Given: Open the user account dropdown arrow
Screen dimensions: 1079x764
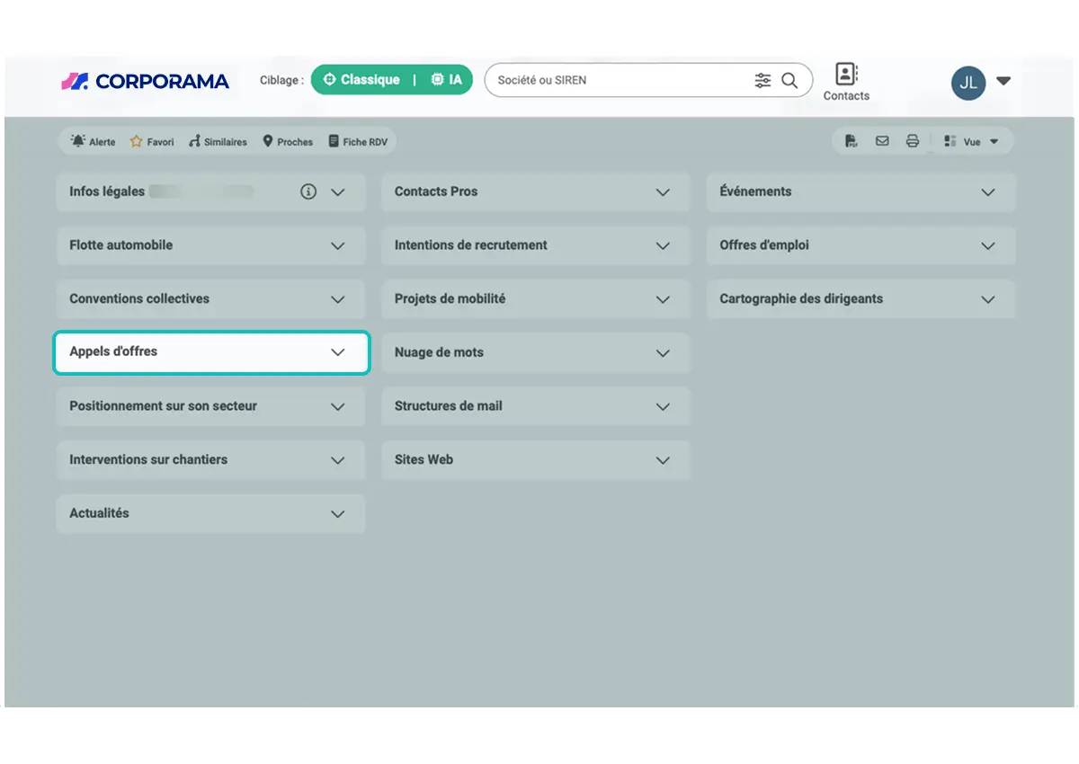Looking at the screenshot, I should [x=1003, y=81].
